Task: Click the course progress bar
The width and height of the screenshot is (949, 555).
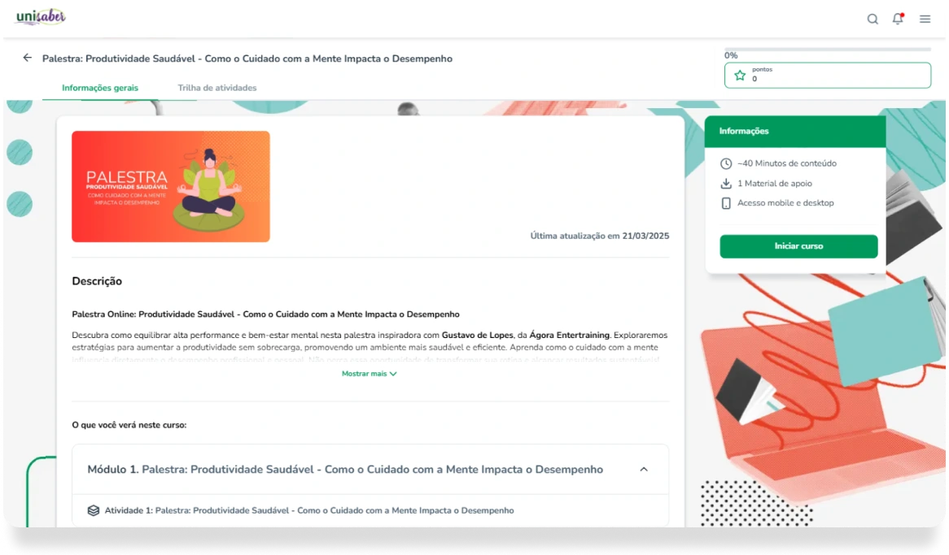Action: click(x=828, y=49)
